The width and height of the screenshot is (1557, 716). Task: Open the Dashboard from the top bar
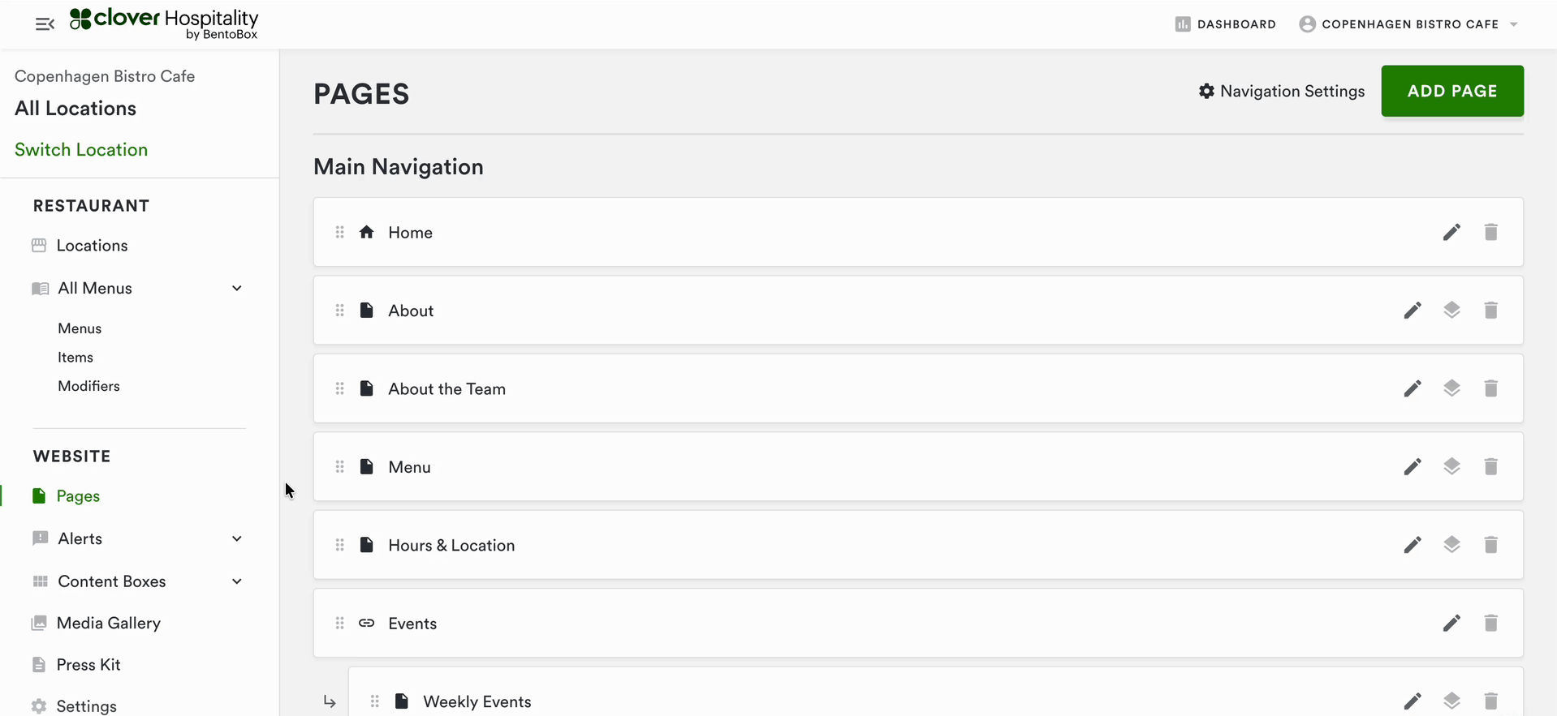pyautogui.click(x=1225, y=24)
